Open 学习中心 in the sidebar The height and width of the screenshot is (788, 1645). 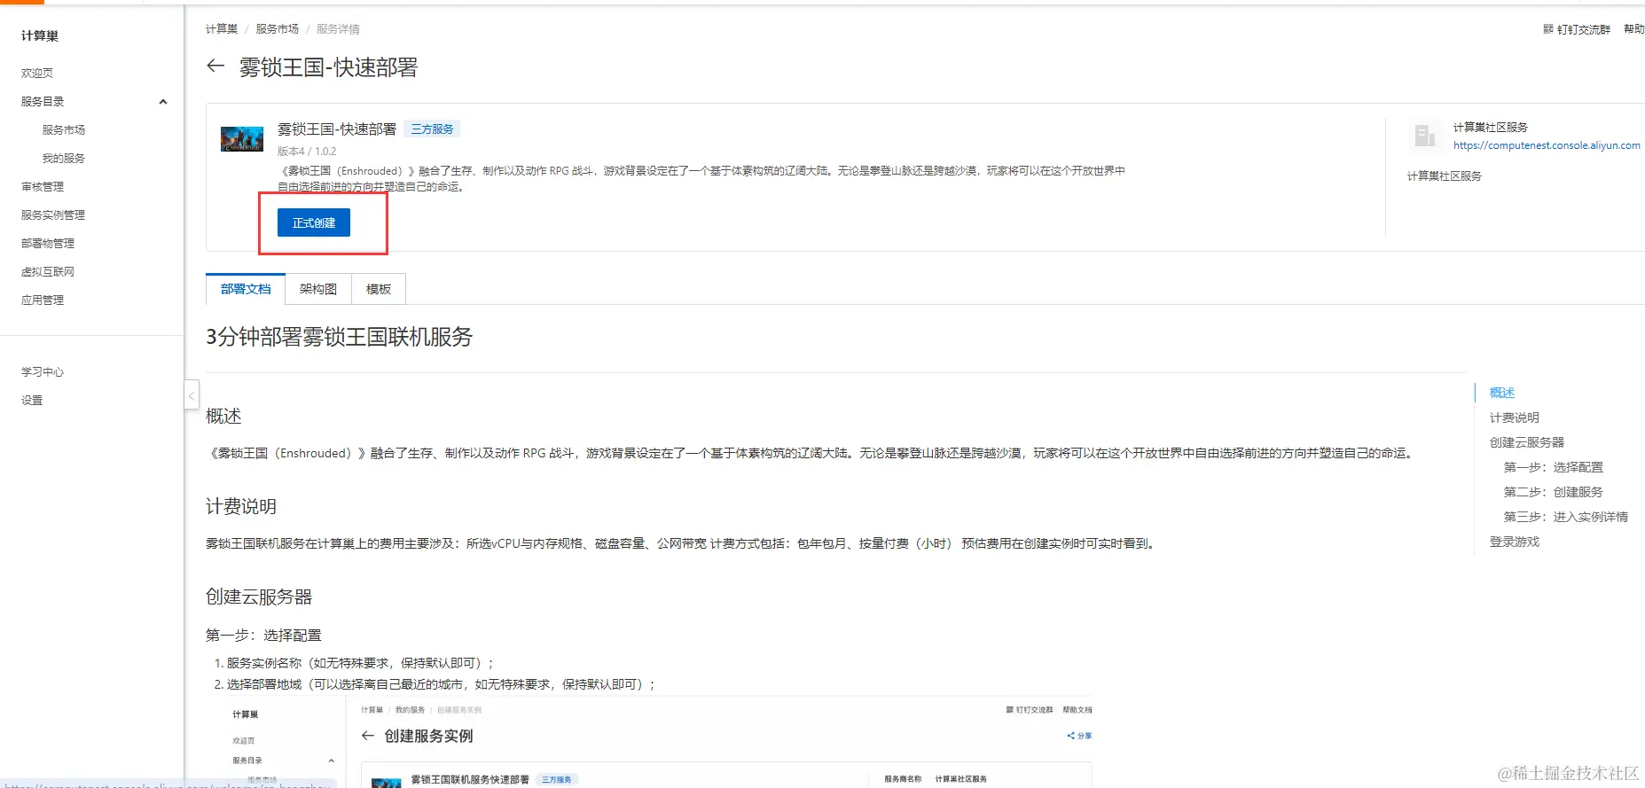(x=43, y=371)
